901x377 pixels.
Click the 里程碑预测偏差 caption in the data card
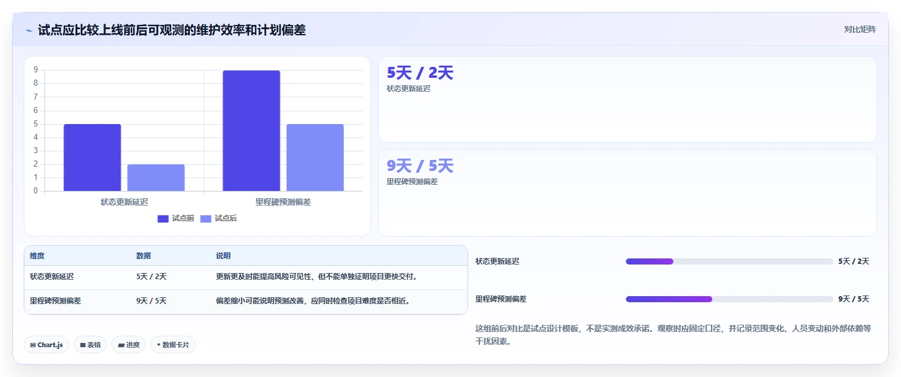(412, 182)
